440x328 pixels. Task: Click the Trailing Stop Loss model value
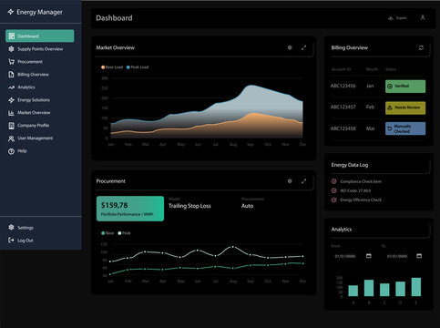(189, 206)
